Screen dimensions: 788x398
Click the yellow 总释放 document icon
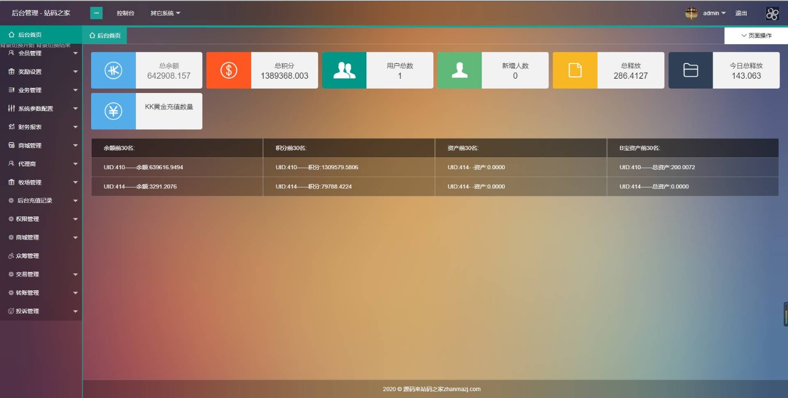tap(575, 70)
